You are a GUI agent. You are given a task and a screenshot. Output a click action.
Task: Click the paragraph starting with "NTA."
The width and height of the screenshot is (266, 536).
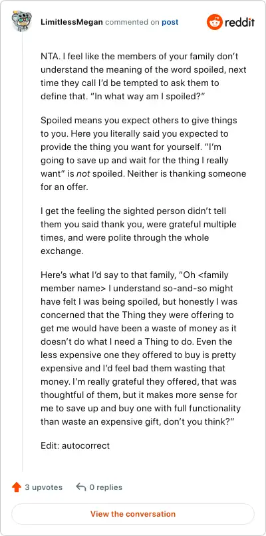point(143,76)
